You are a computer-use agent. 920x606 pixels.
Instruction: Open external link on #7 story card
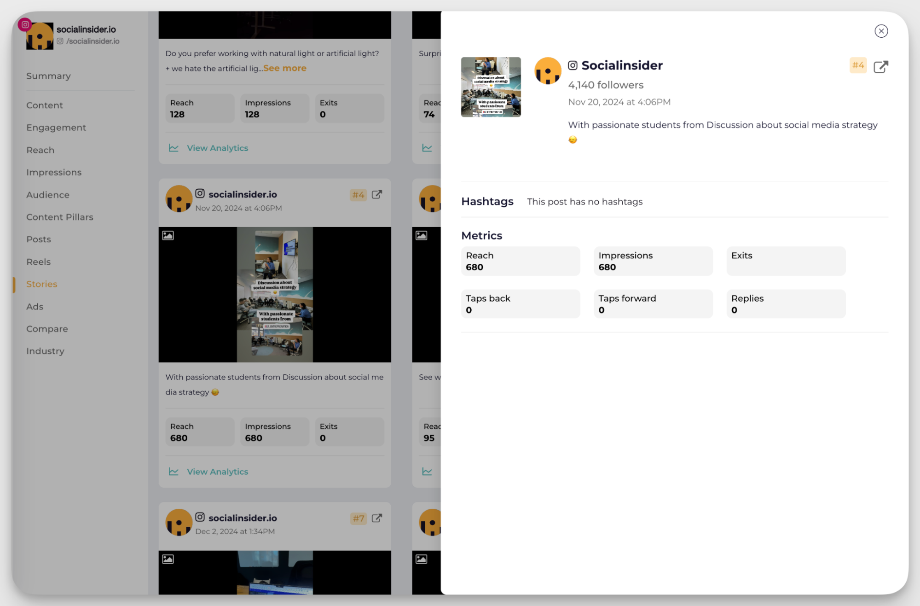[x=376, y=519]
